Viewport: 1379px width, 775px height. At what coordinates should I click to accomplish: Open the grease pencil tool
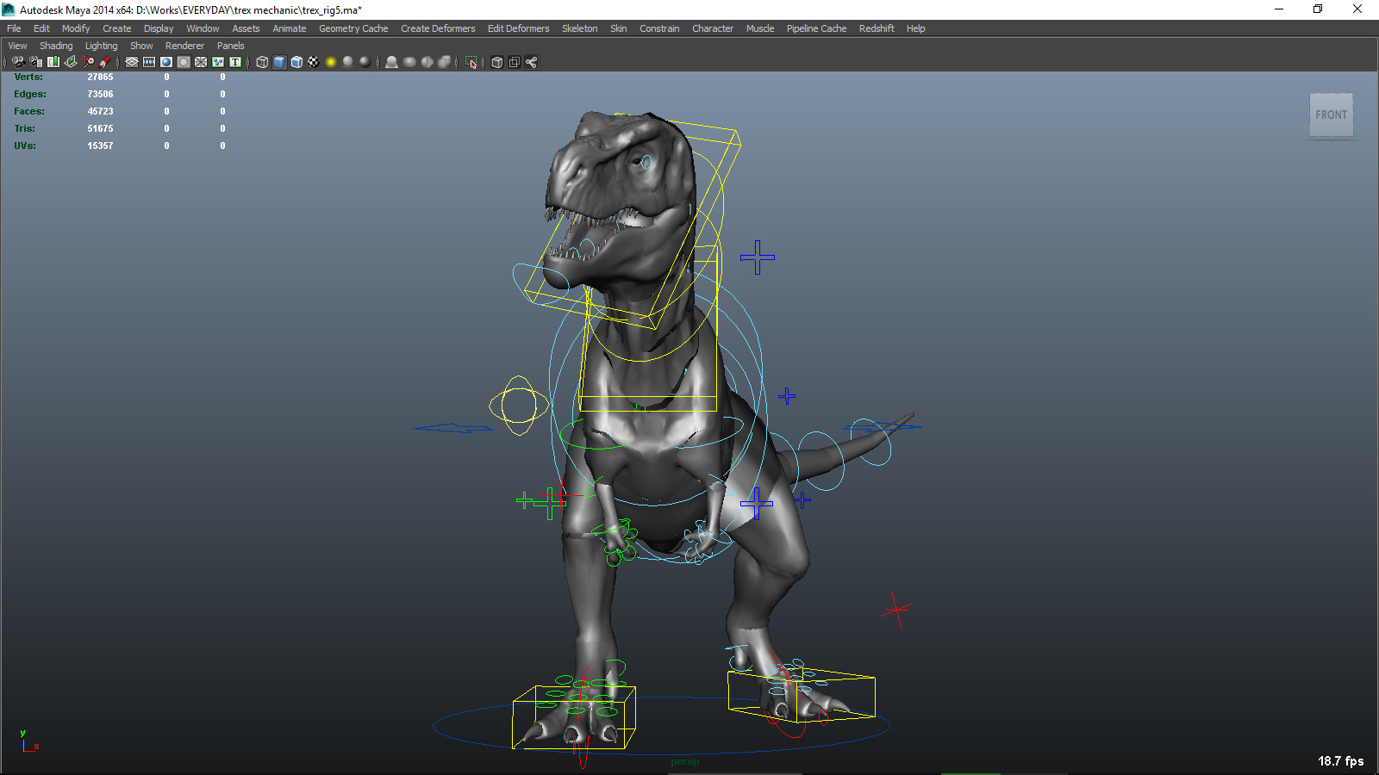point(105,61)
